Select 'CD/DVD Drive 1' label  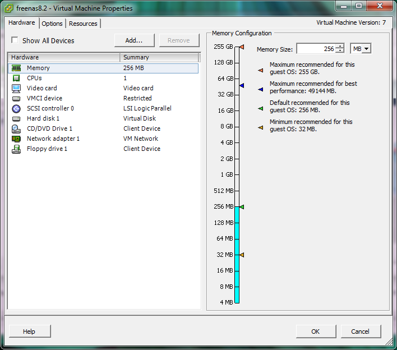tap(49, 128)
